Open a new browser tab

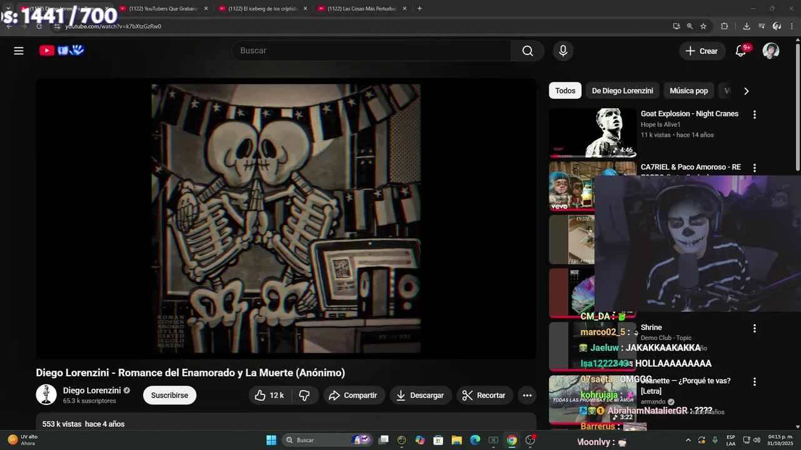tap(419, 9)
